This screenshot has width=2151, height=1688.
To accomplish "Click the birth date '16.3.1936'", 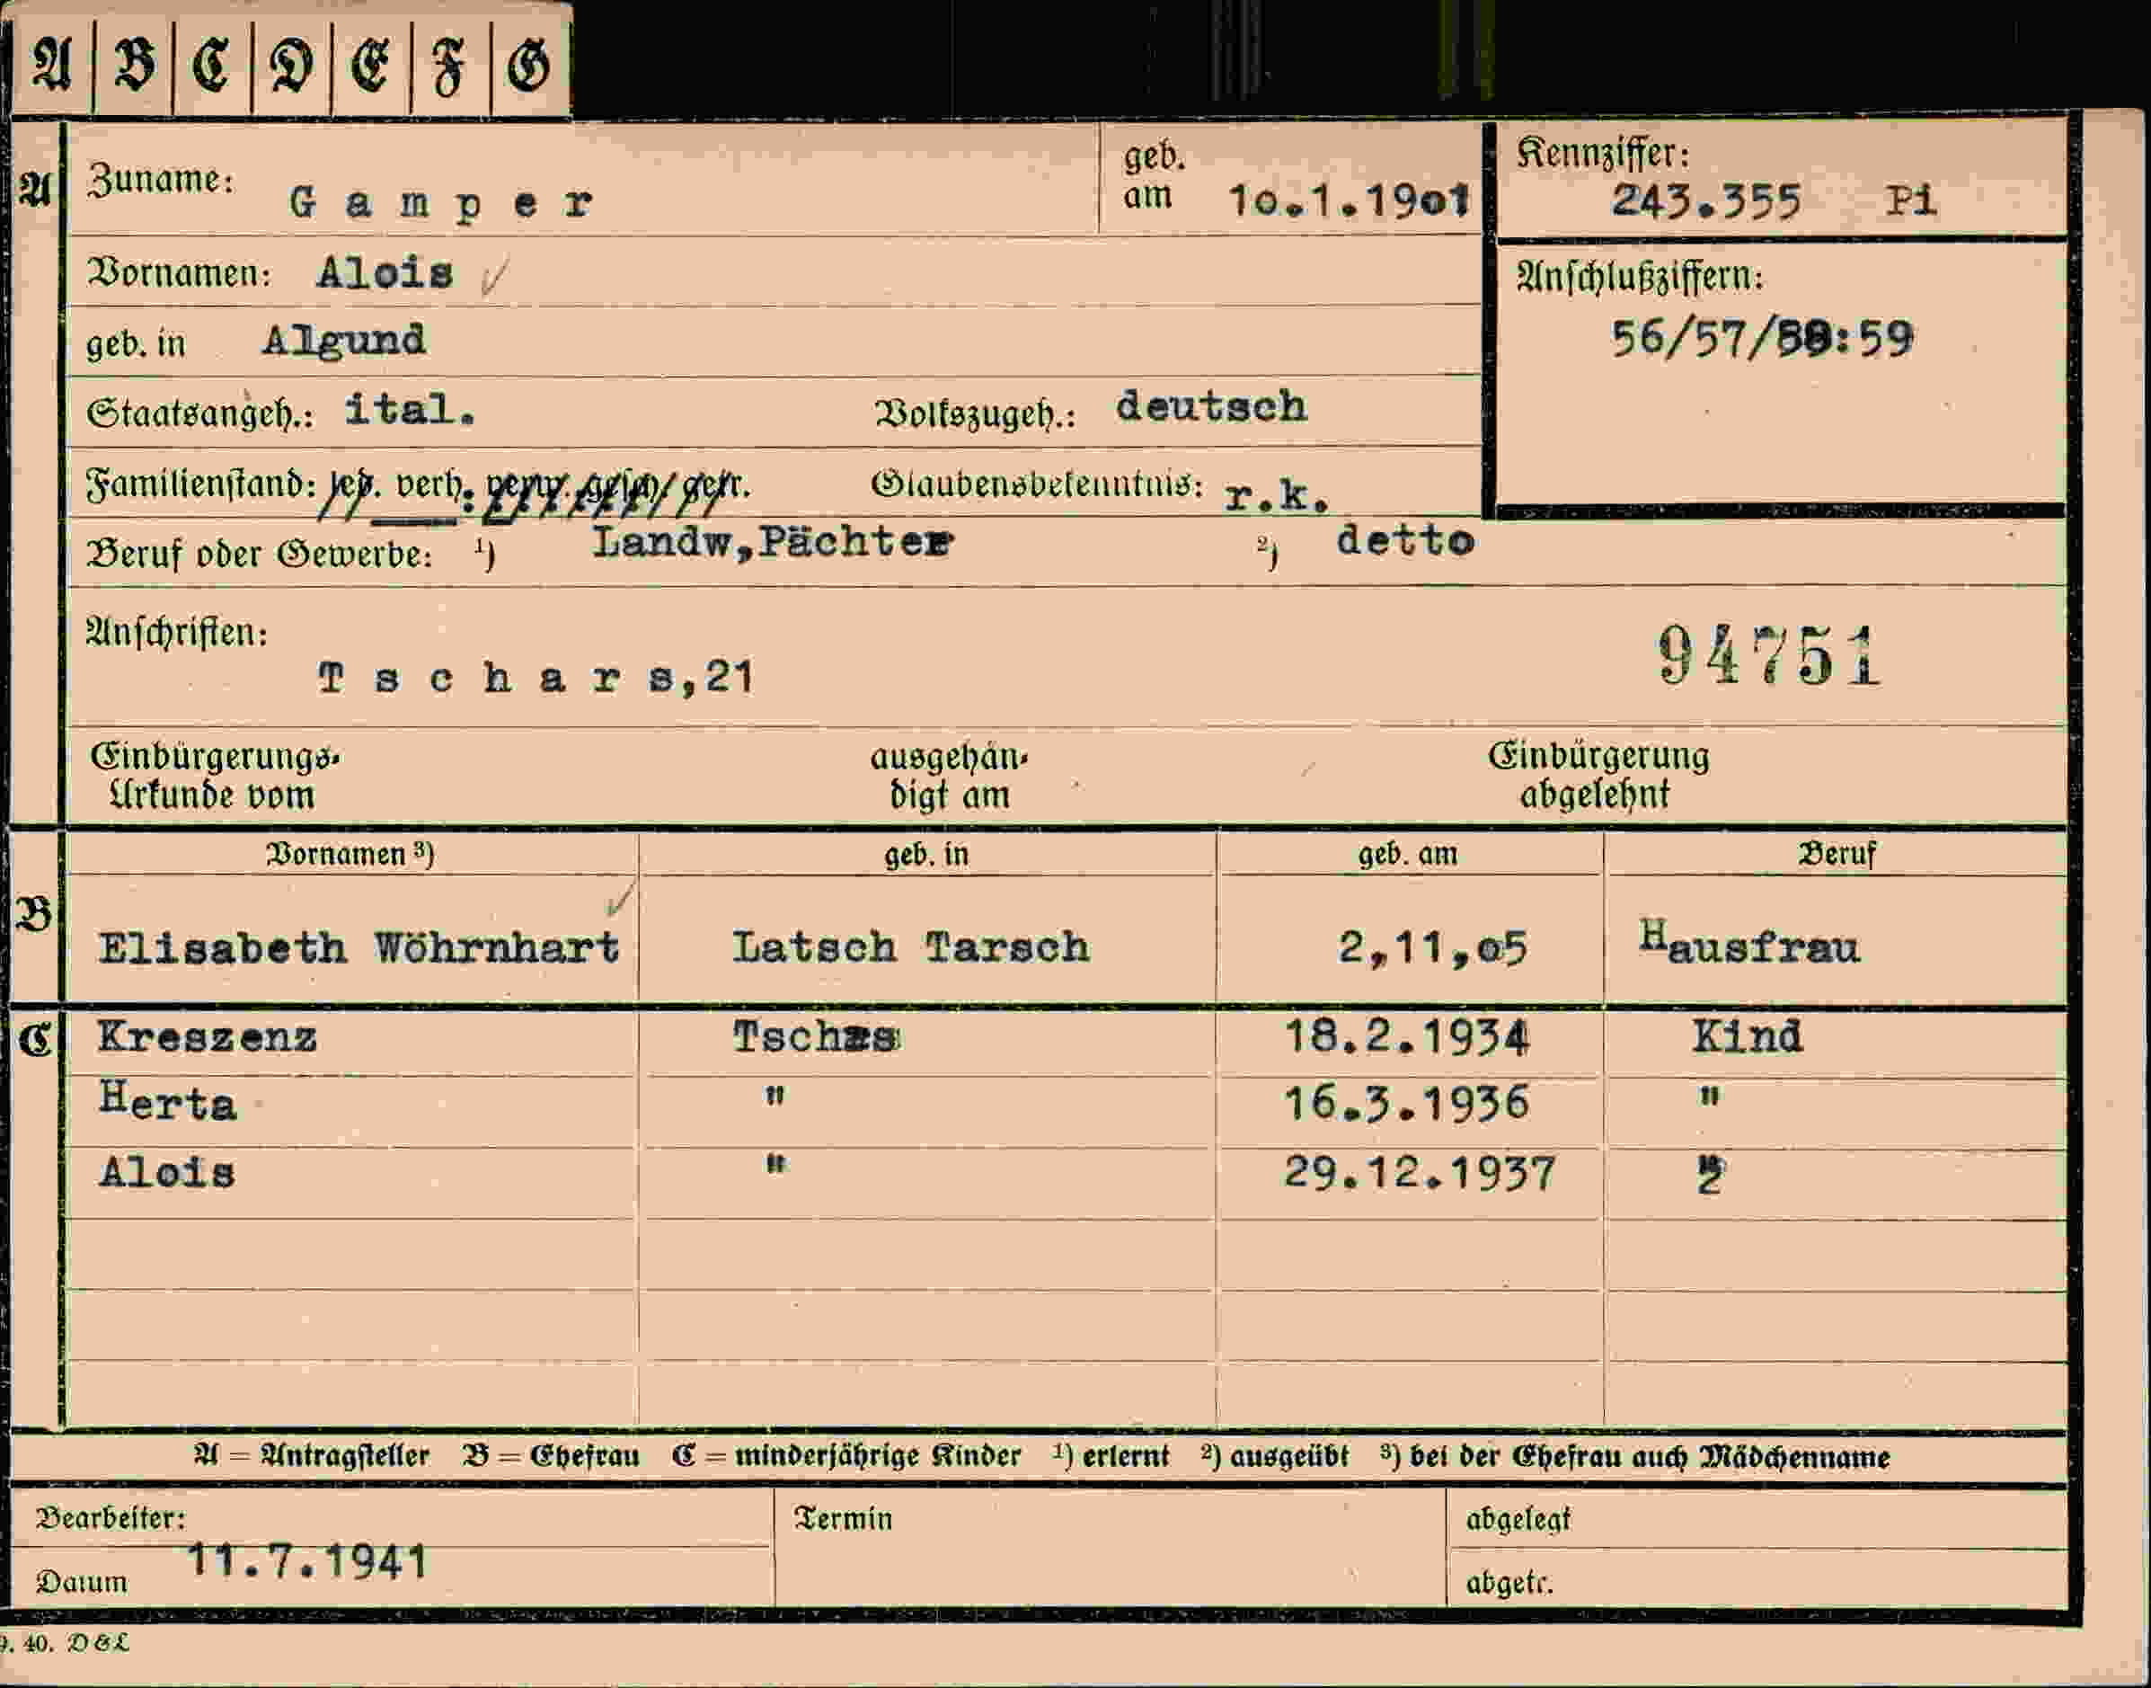I will (x=1406, y=1103).
